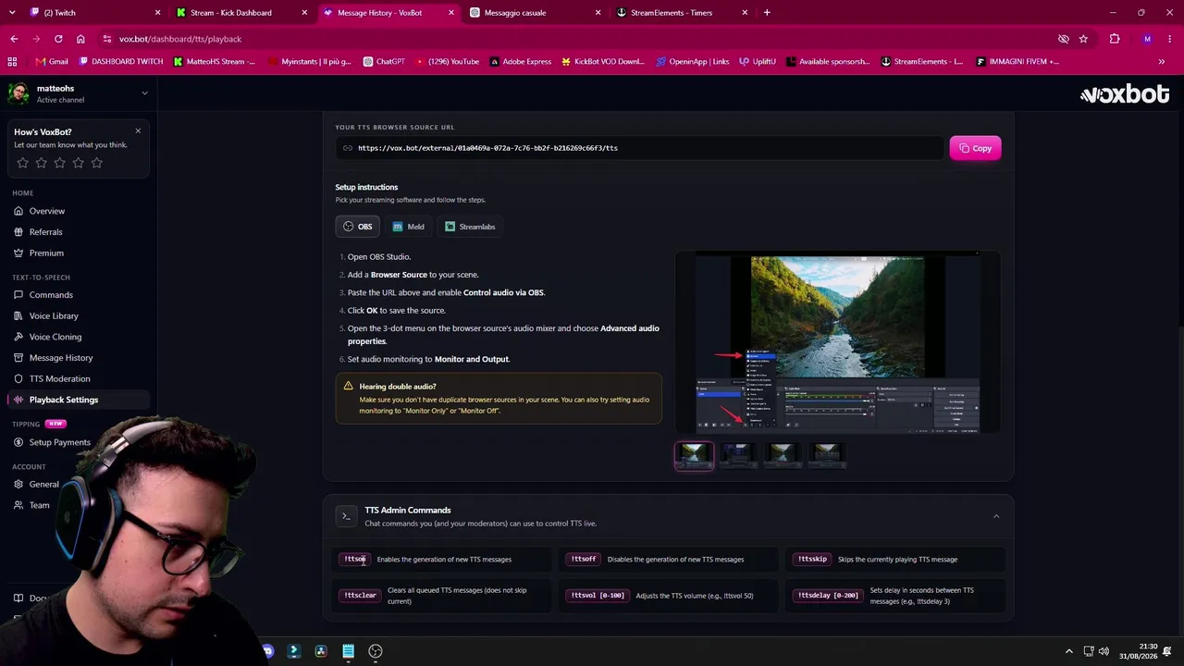1184x666 pixels.
Task: Select the first setup screenshot thumbnail
Action: [694, 454]
